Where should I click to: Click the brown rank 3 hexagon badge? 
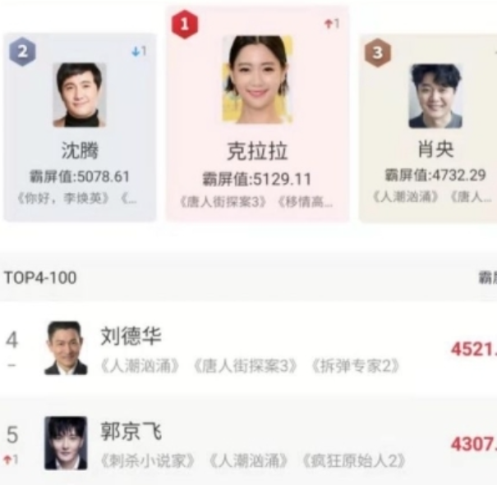(378, 53)
